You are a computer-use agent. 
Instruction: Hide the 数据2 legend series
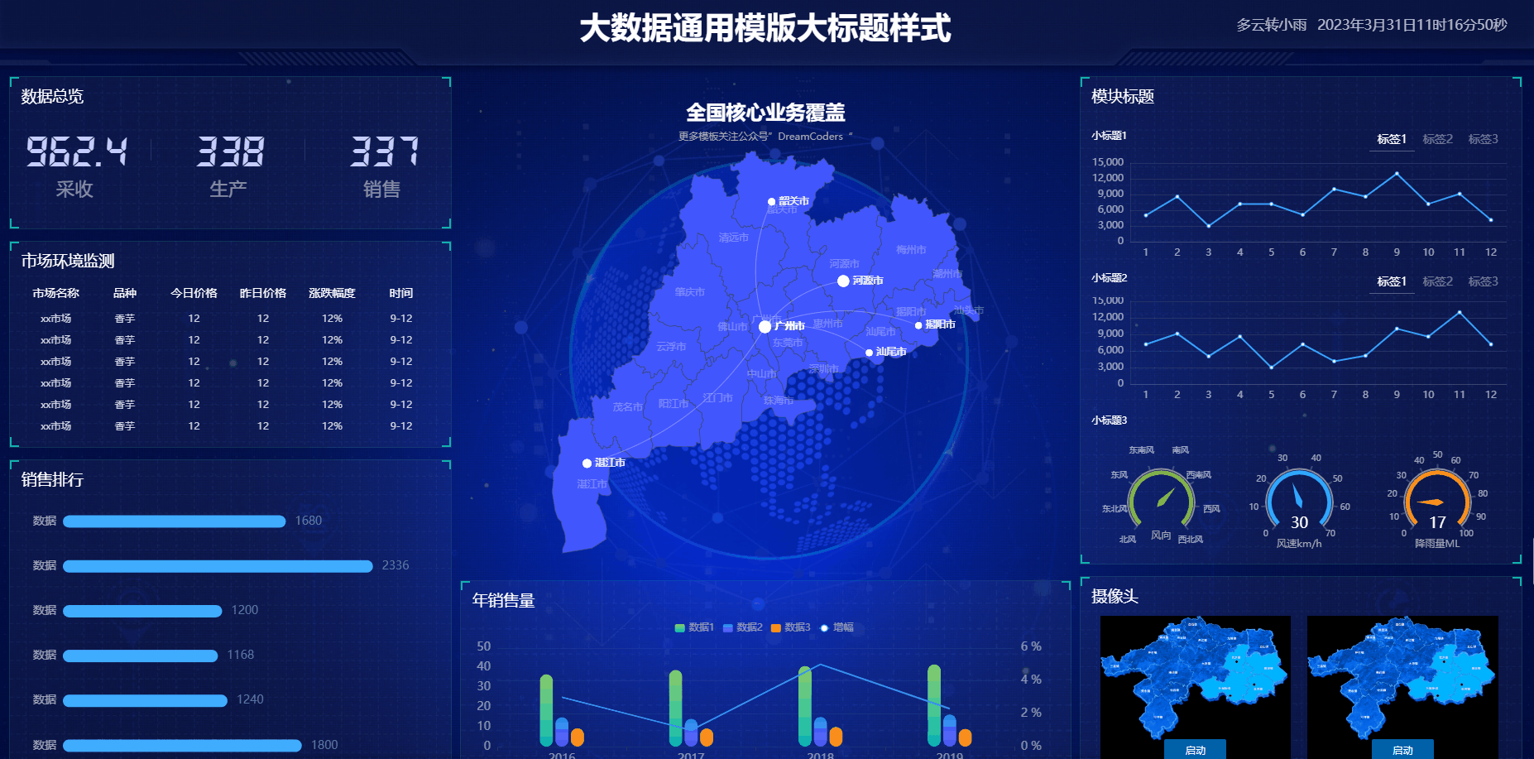tap(742, 627)
